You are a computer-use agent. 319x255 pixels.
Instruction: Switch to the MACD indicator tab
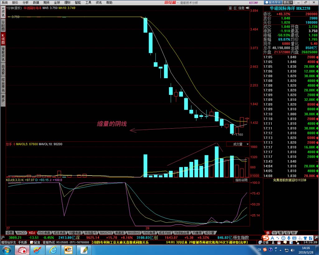point(21,233)
